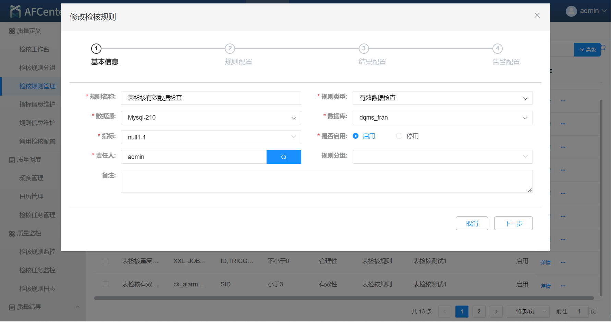Select 频度管理 in the sidebar menu
The height and width of the screenshot is (322, 611).
point(31,178)
